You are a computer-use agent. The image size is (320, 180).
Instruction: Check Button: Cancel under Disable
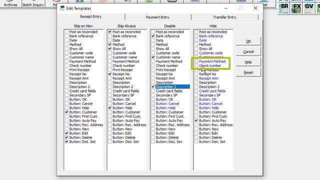tap(153, 103)
